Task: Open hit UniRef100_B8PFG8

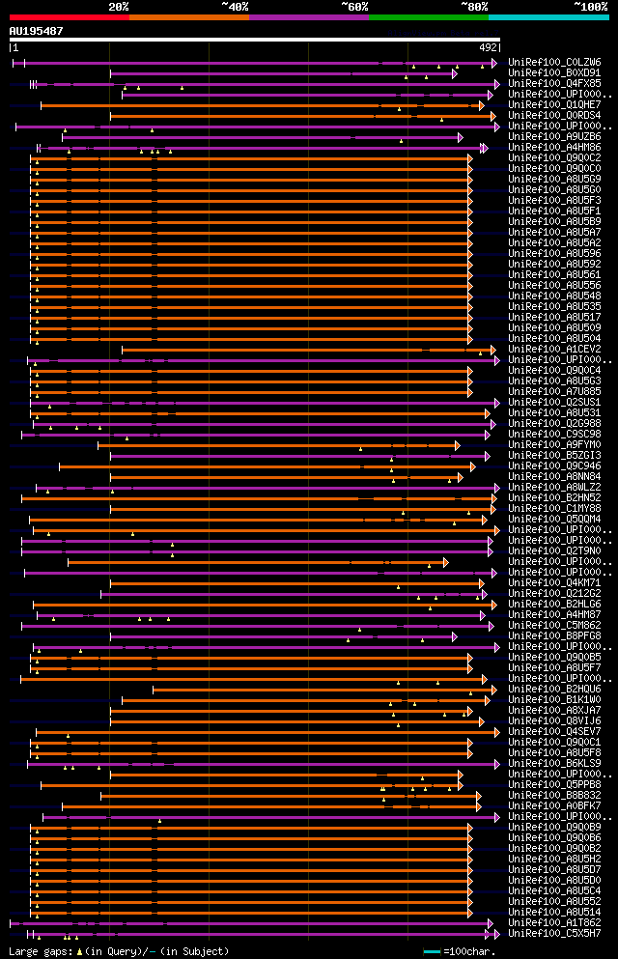Action: (554, 636)
